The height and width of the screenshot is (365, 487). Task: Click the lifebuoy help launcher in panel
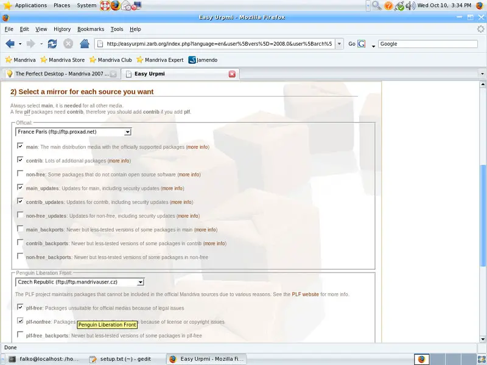pyautogui.click(x=105, y=5)
